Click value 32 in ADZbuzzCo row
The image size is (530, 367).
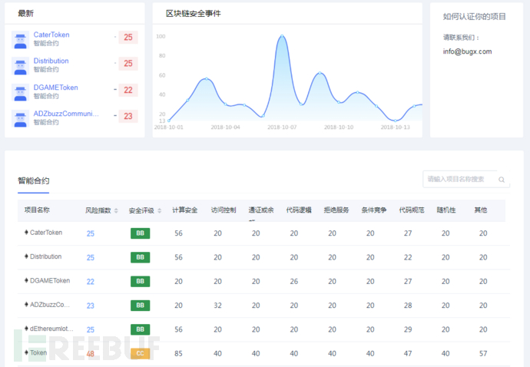[x=217, y=306]
